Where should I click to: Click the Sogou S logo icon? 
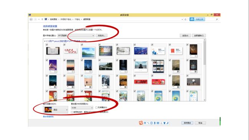(141, 123)
